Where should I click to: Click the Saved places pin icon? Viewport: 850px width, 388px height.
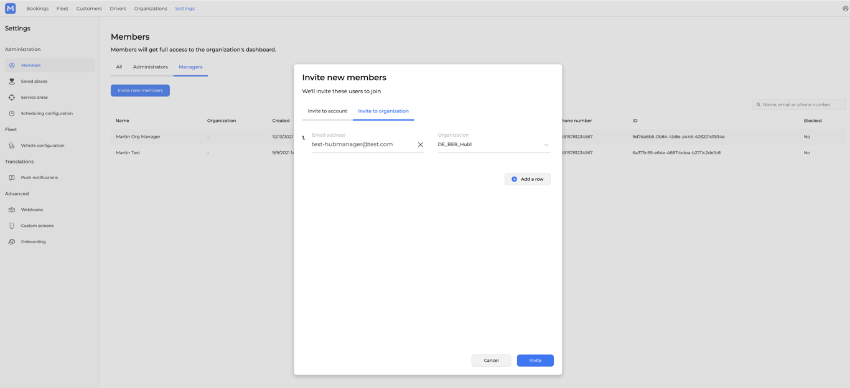pos(12,81)
